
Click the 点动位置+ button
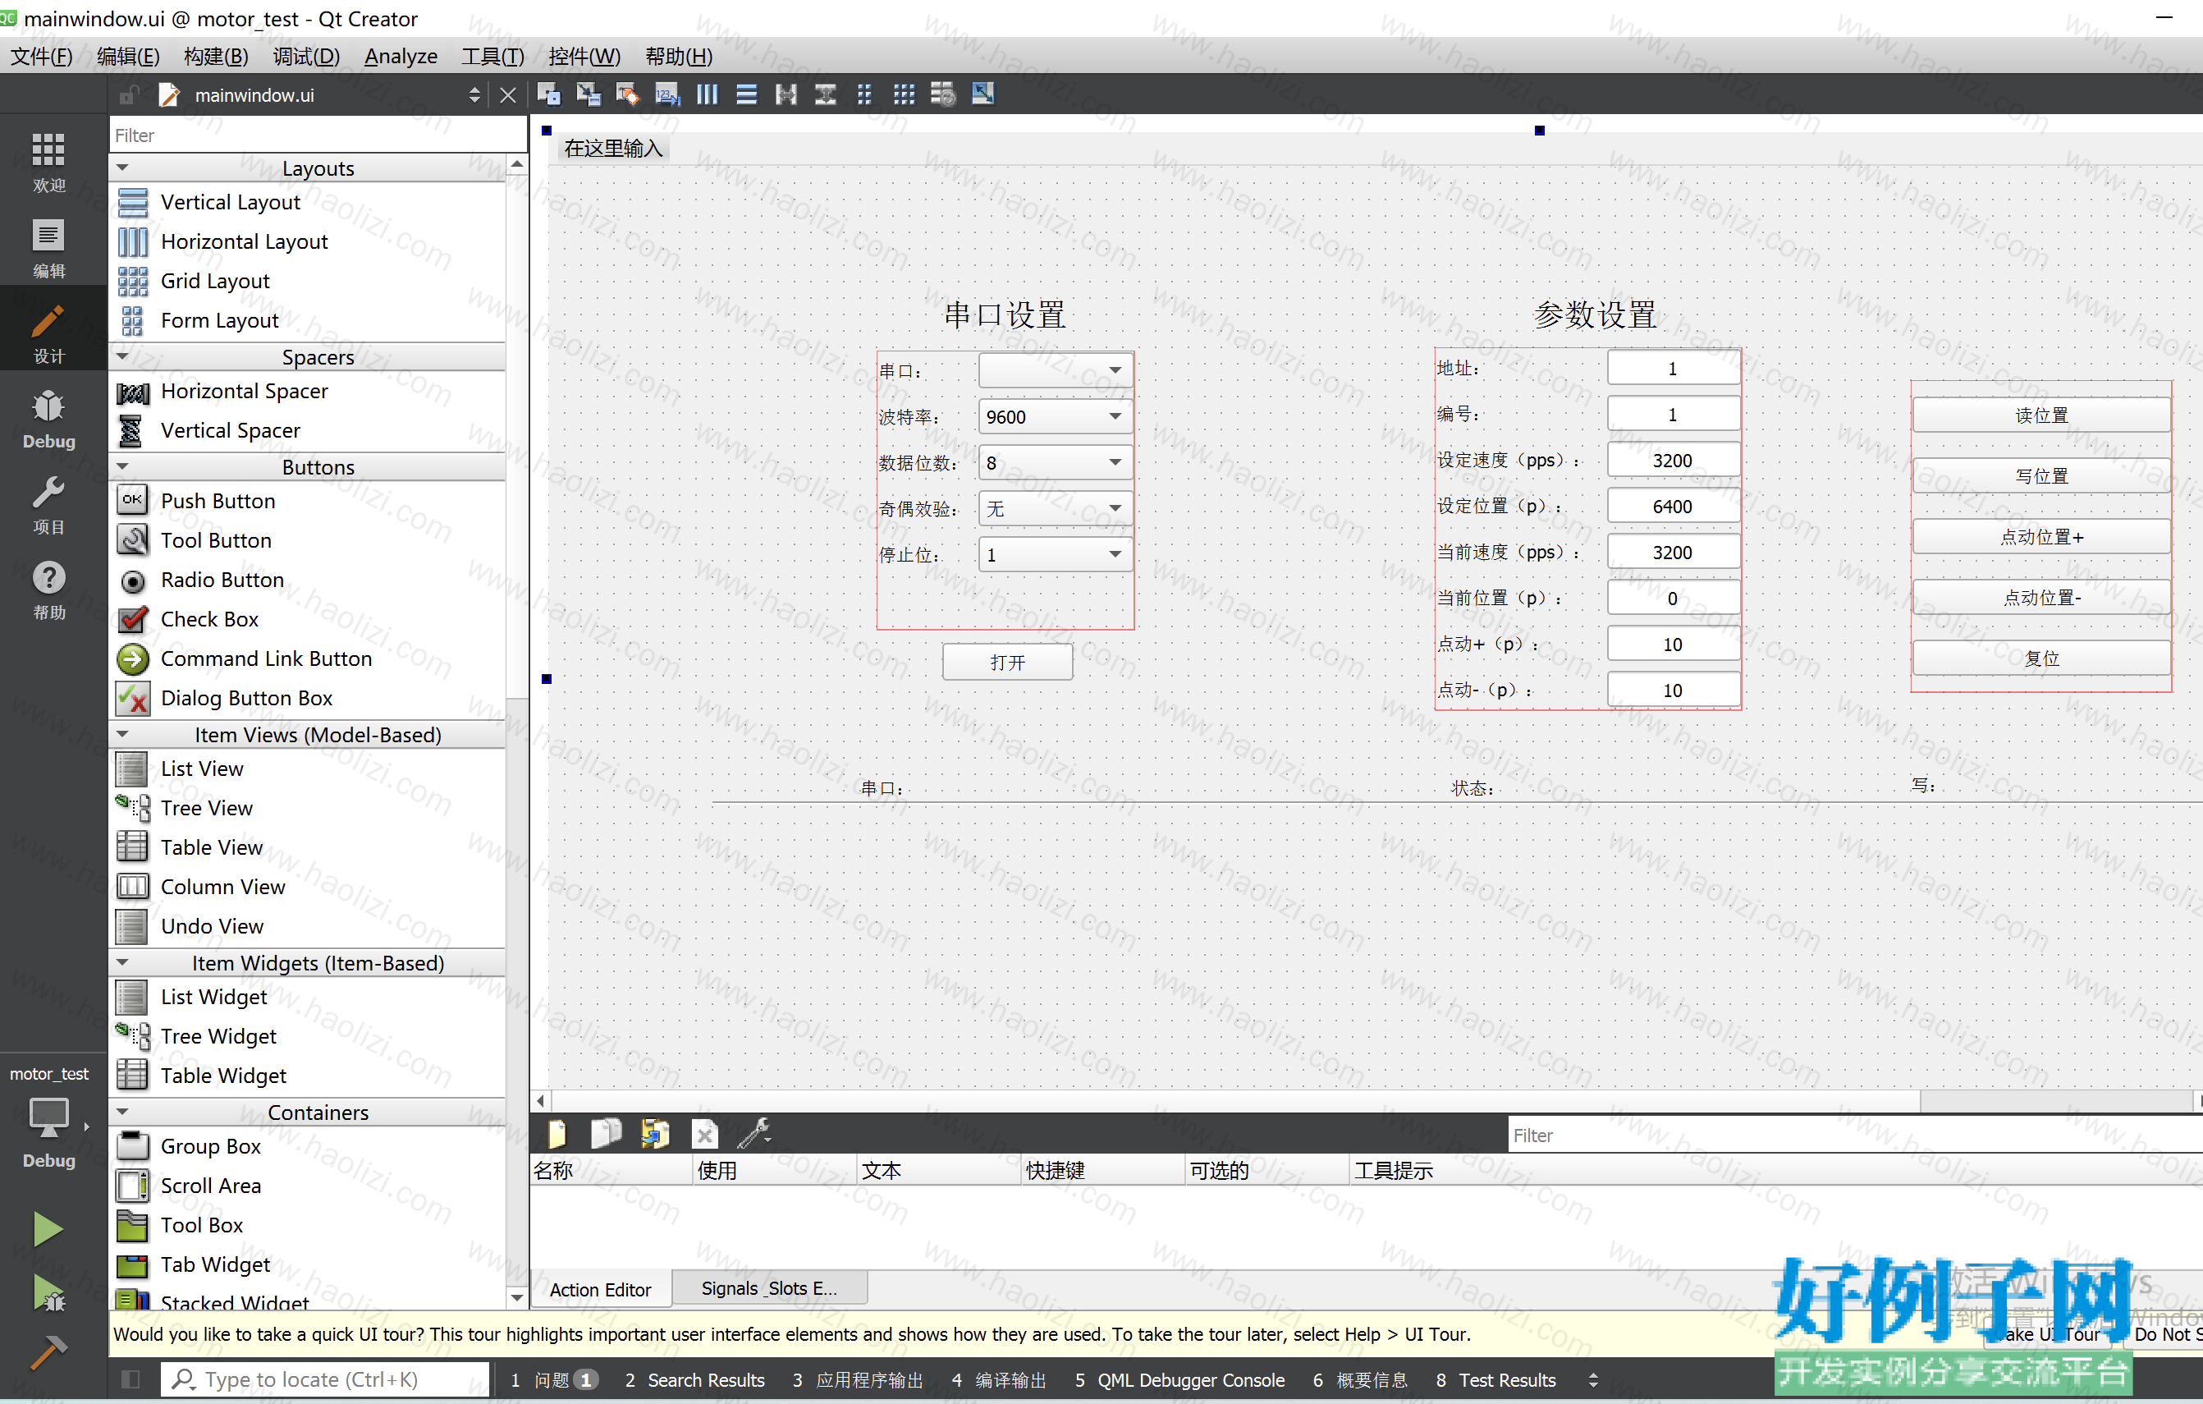pyautogui.click(x=2041, y=537)
